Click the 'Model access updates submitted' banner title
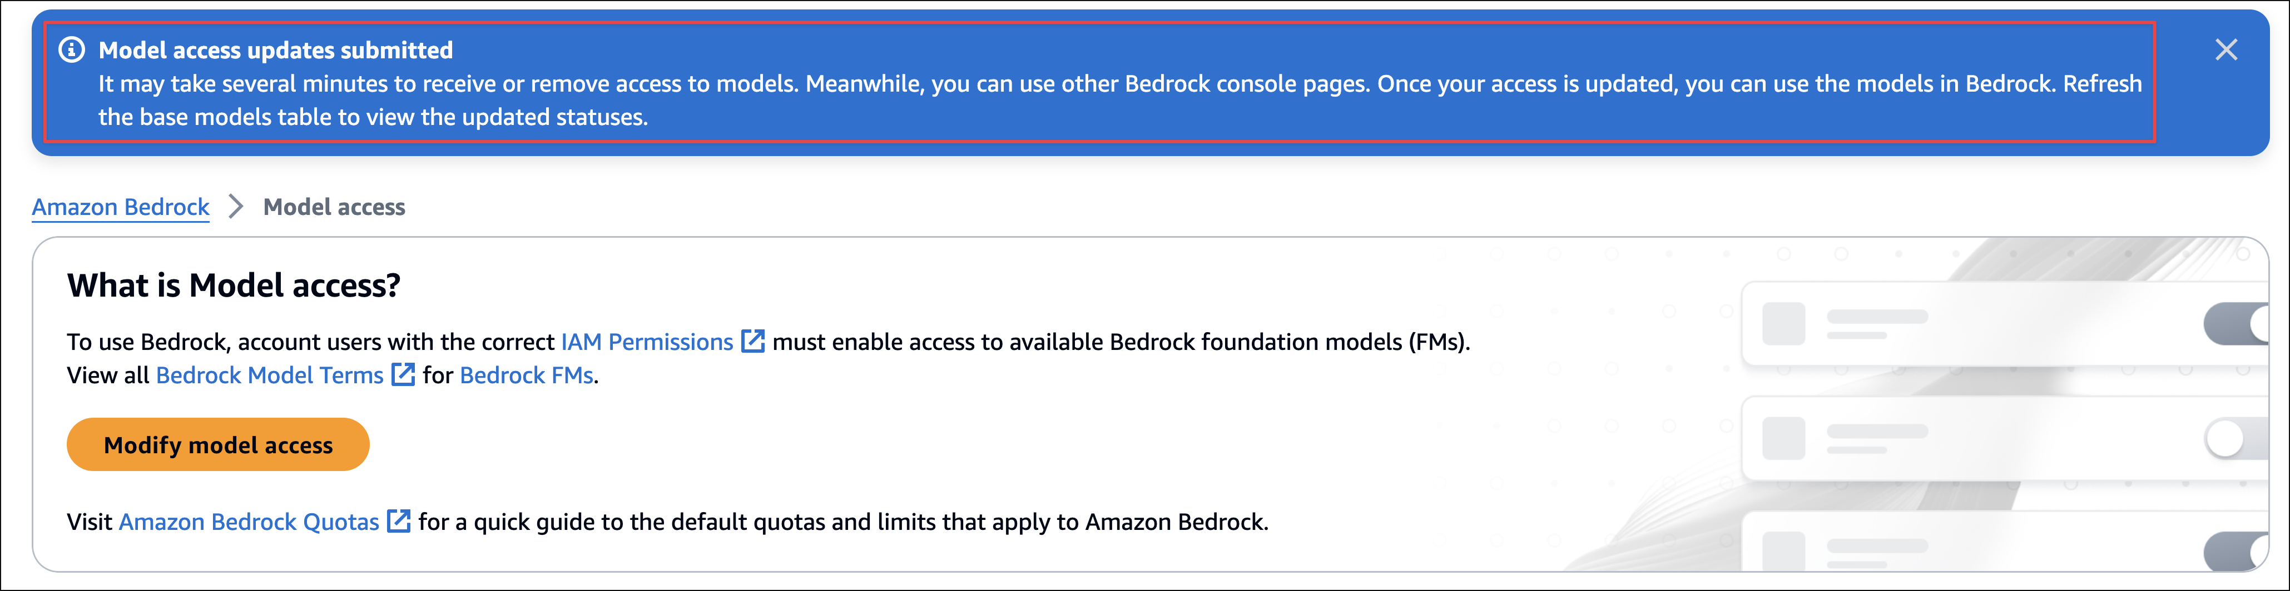Screen dimensions: 2290x591 [276, 49]
